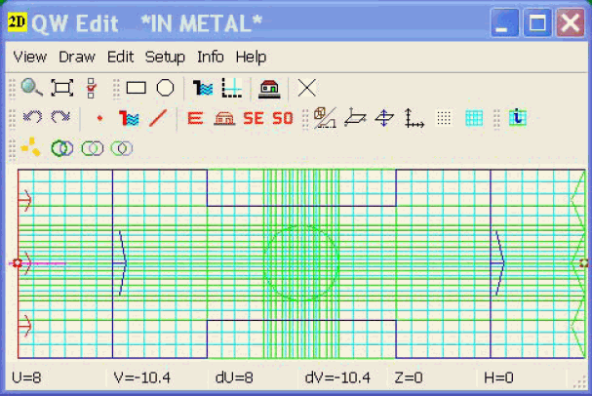Image resolution: width=592 pixels, height=396 pixels.
Task: Open the Edit menu
Action: coord(121,57)
